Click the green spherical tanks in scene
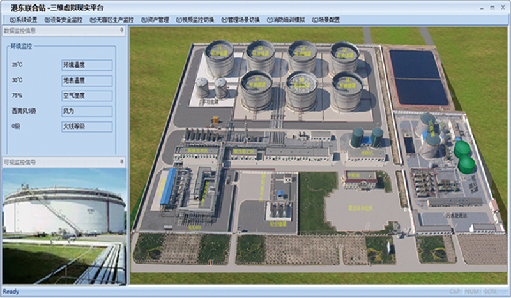 [465, 156]
